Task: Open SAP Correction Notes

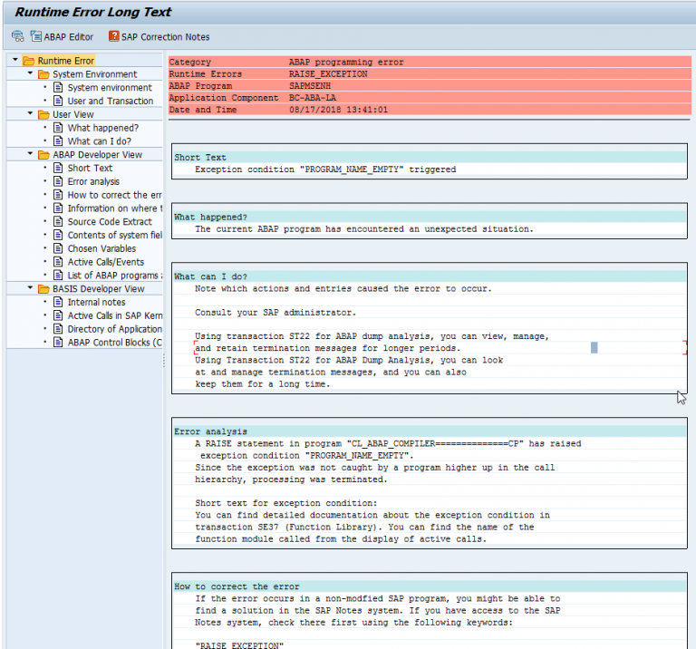Action: [x=159, y=36]
